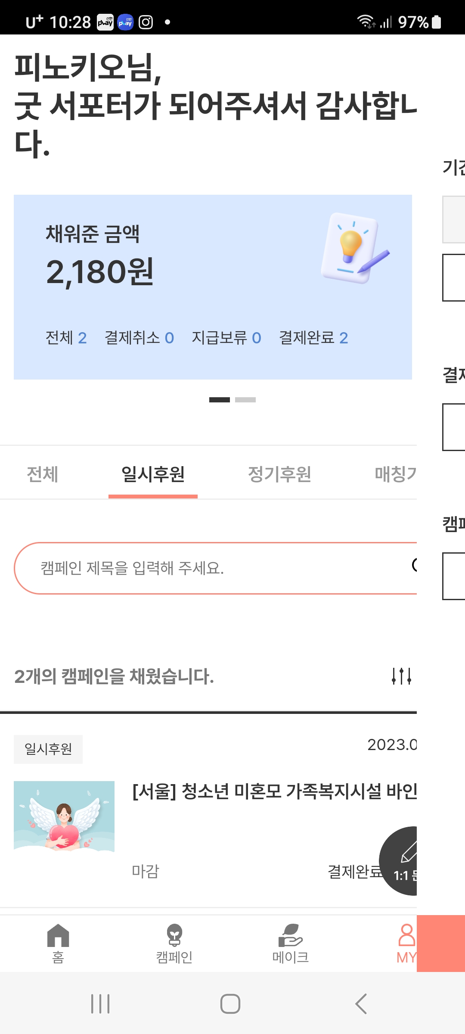Image resolution: width=465 pixels, height=1034 pixels.
Task: Focus the campaign title search field
Action: [215, 568]
